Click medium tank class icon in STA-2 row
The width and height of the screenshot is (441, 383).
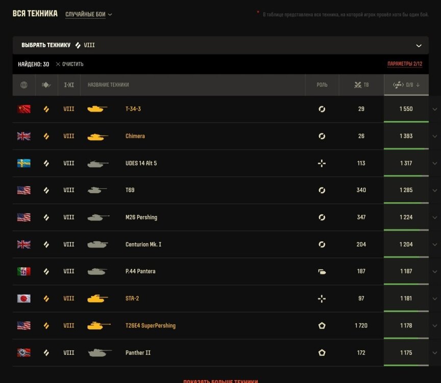click(46, 299)
